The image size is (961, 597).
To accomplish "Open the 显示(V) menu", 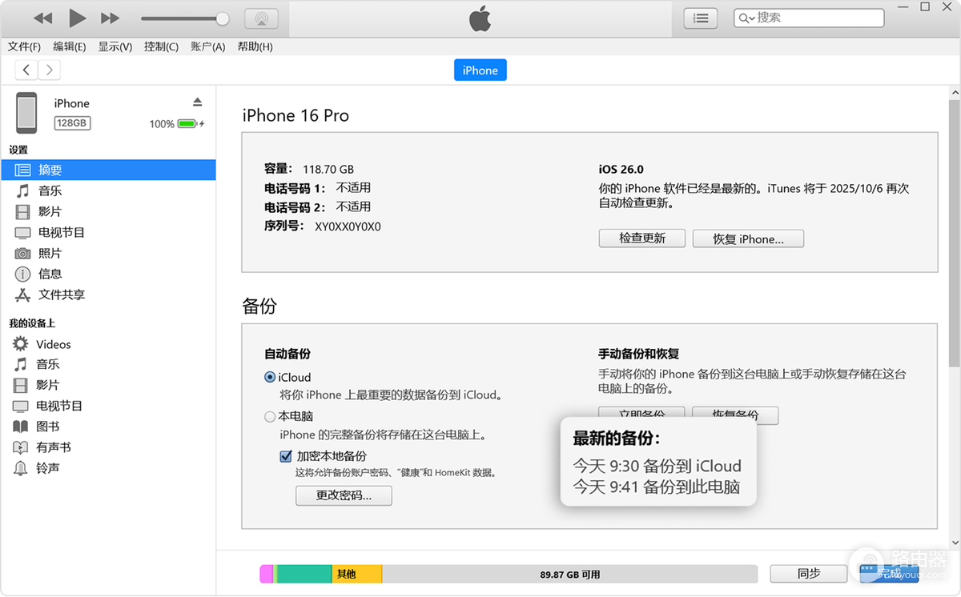I will pyautogui.click(x=115, y=46).
